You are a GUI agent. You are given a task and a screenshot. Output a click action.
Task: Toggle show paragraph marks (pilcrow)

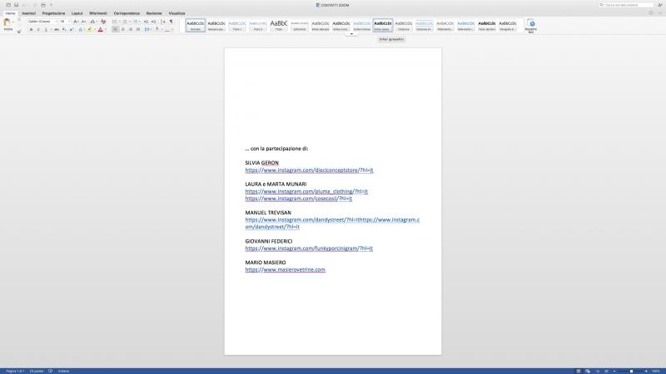[171, 22]
